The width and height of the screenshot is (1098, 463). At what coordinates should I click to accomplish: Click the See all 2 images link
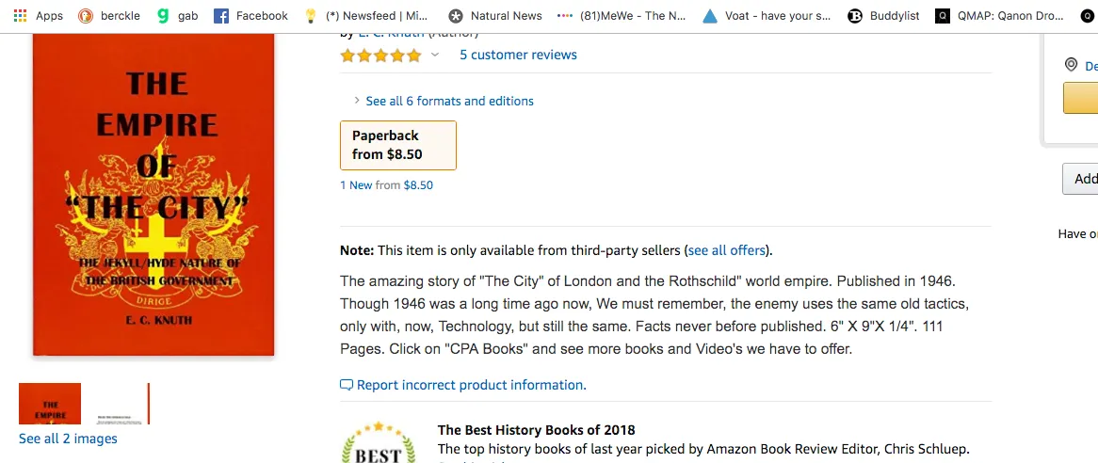tap(68, 439)
